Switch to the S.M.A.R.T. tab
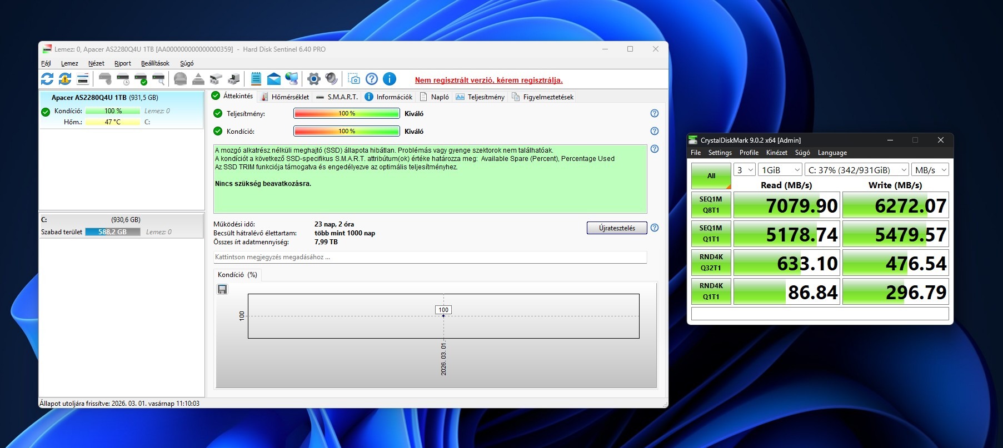 click(337, 97)
